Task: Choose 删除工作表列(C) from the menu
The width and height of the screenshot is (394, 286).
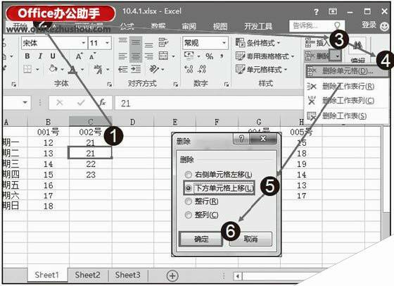Action: pyautogui.click(x=347, y=101)
